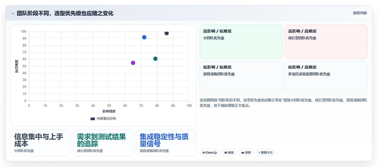Click the 多项目或受监管团队优先级 text
Screen dimensions: 378x167
point(309,74)
